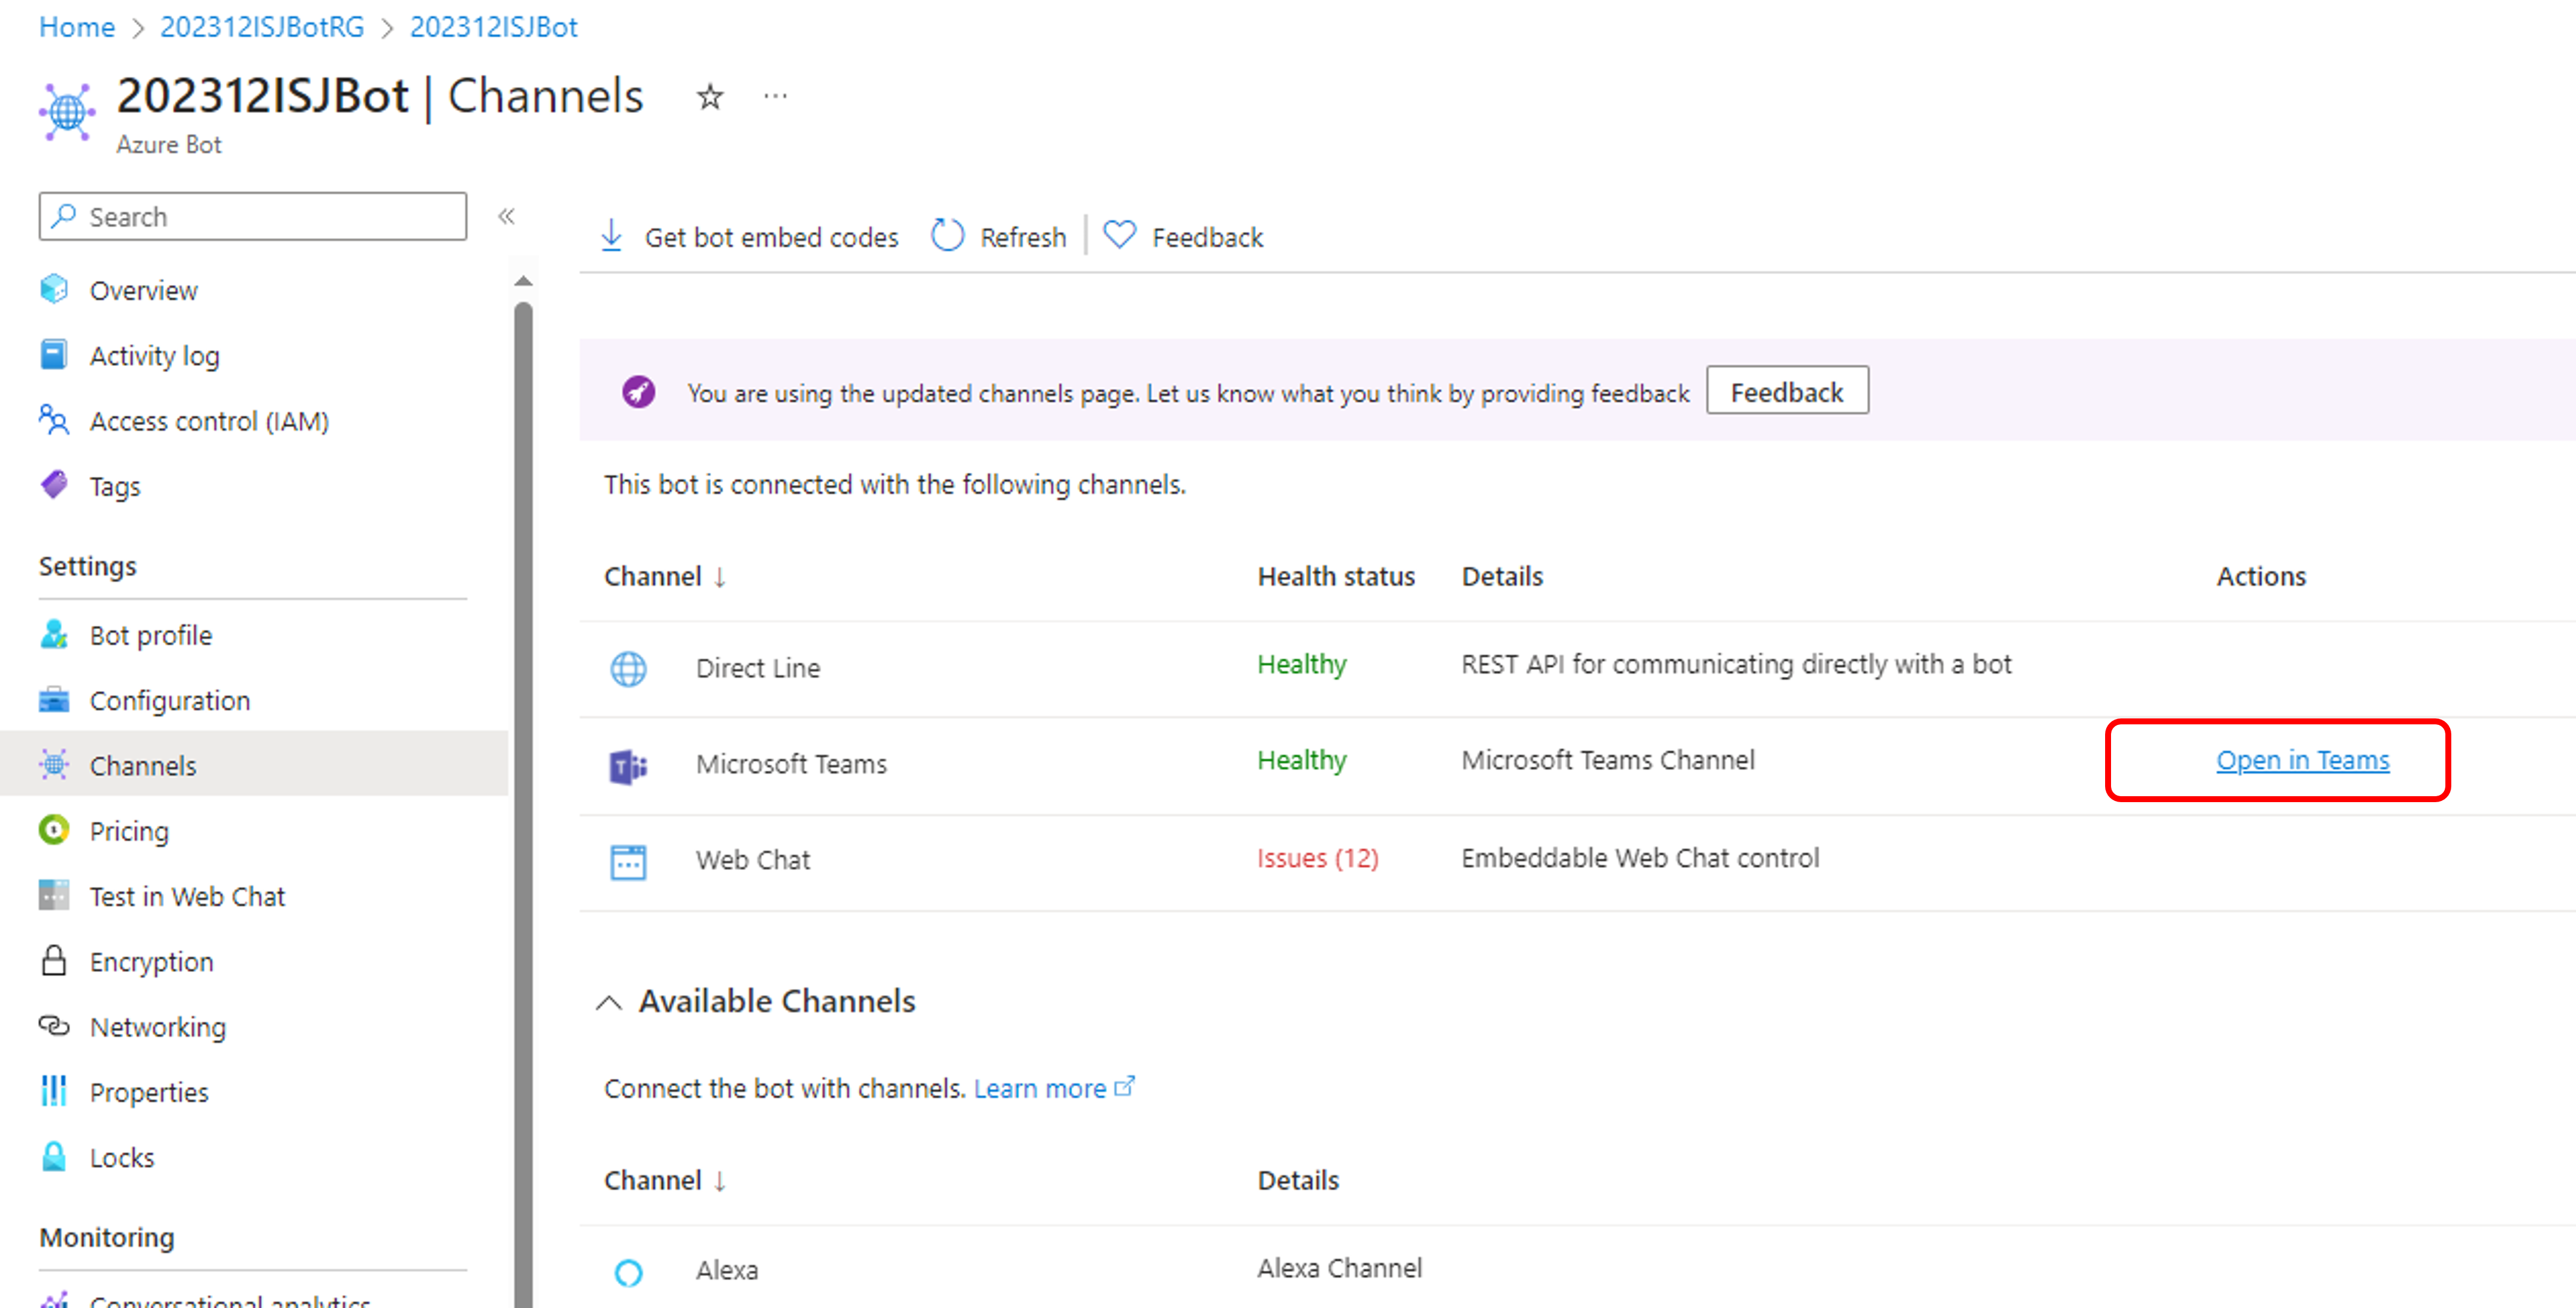Click the favorite star icon beside title
The height and width of the screenshot is (1308, 2576).
[x=709, y=97]
